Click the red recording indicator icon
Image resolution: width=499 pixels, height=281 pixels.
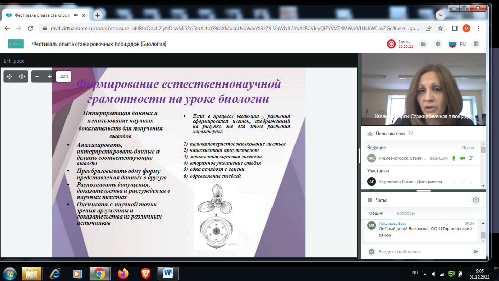(391, 44)
